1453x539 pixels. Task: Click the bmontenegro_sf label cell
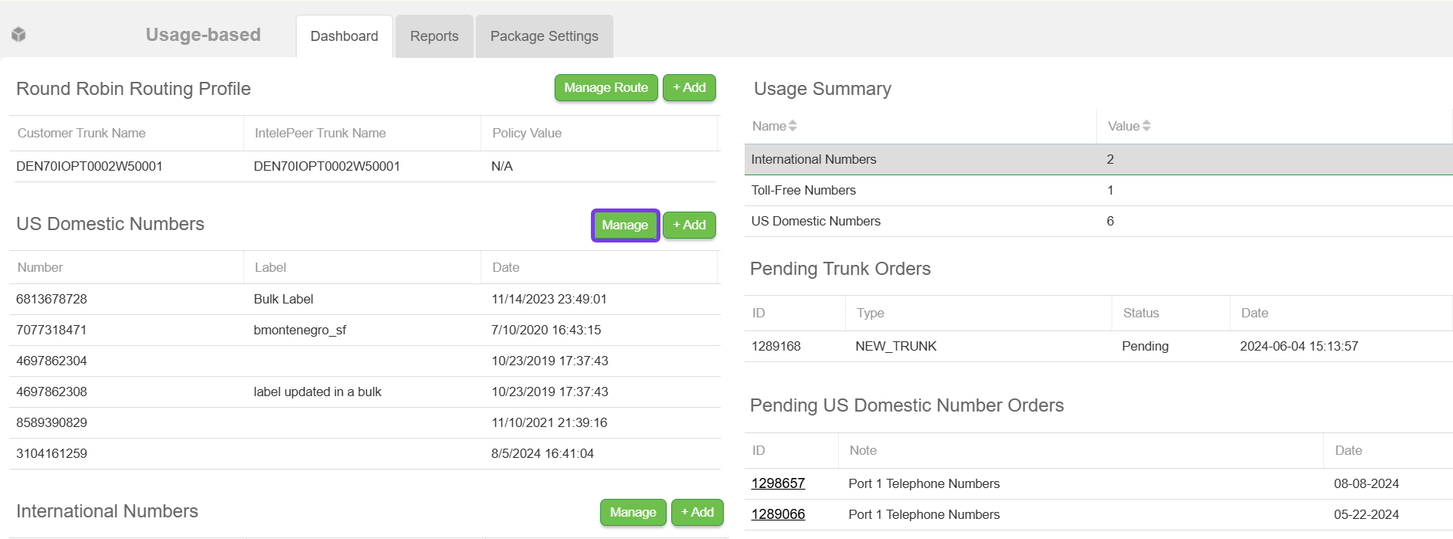pos(300,330)
